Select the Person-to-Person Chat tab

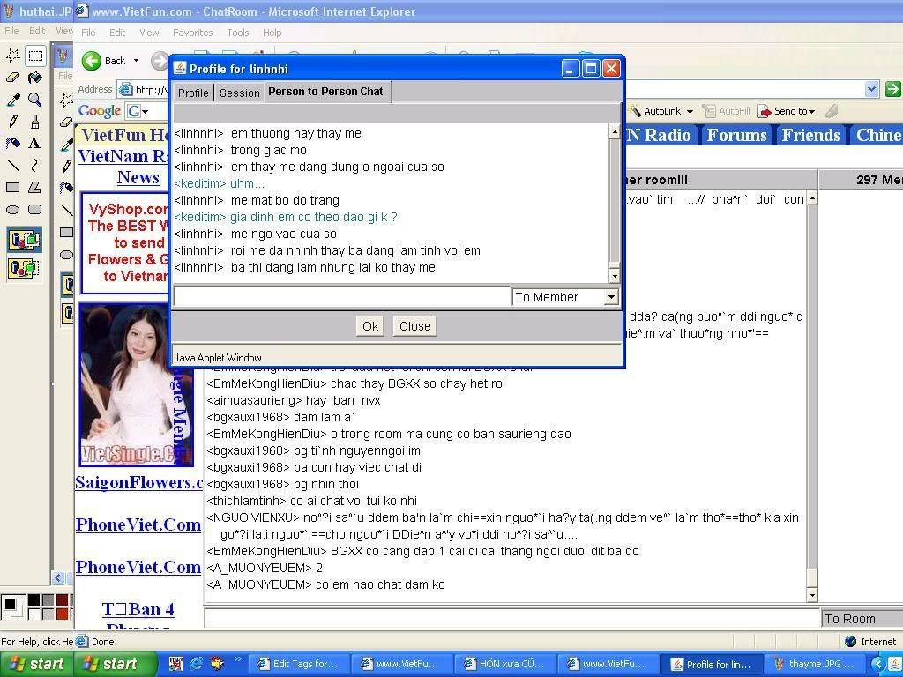coord(326,92)
